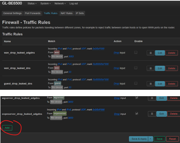
Task: Open the Status dropdown menu
Action: [x=32, y=4]
